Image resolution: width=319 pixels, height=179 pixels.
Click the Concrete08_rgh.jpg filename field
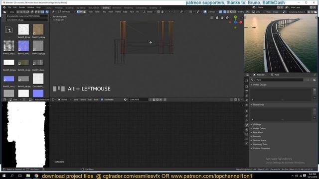(26, 20)
